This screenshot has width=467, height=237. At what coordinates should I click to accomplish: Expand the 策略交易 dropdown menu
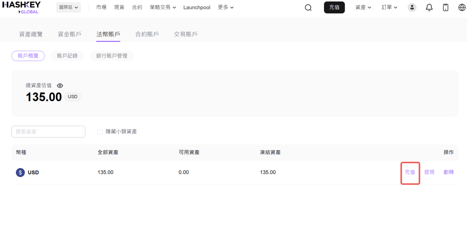(x=163, y=7)
